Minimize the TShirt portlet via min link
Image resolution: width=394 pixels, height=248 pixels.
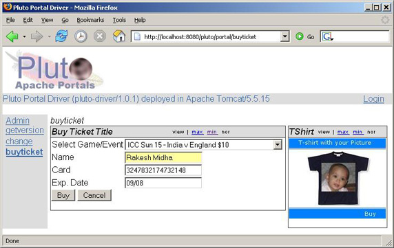[x=357, y=132]
